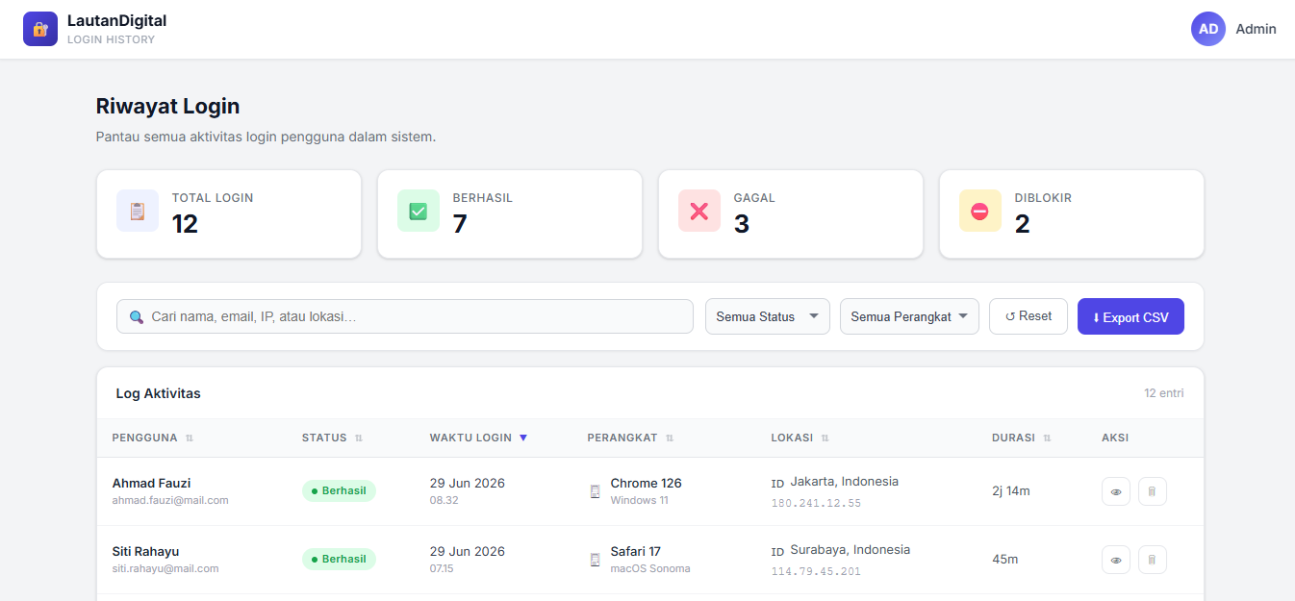Click the name Siti Rahayu
This screenshot has width=1295, height=601.
(145, 551)
